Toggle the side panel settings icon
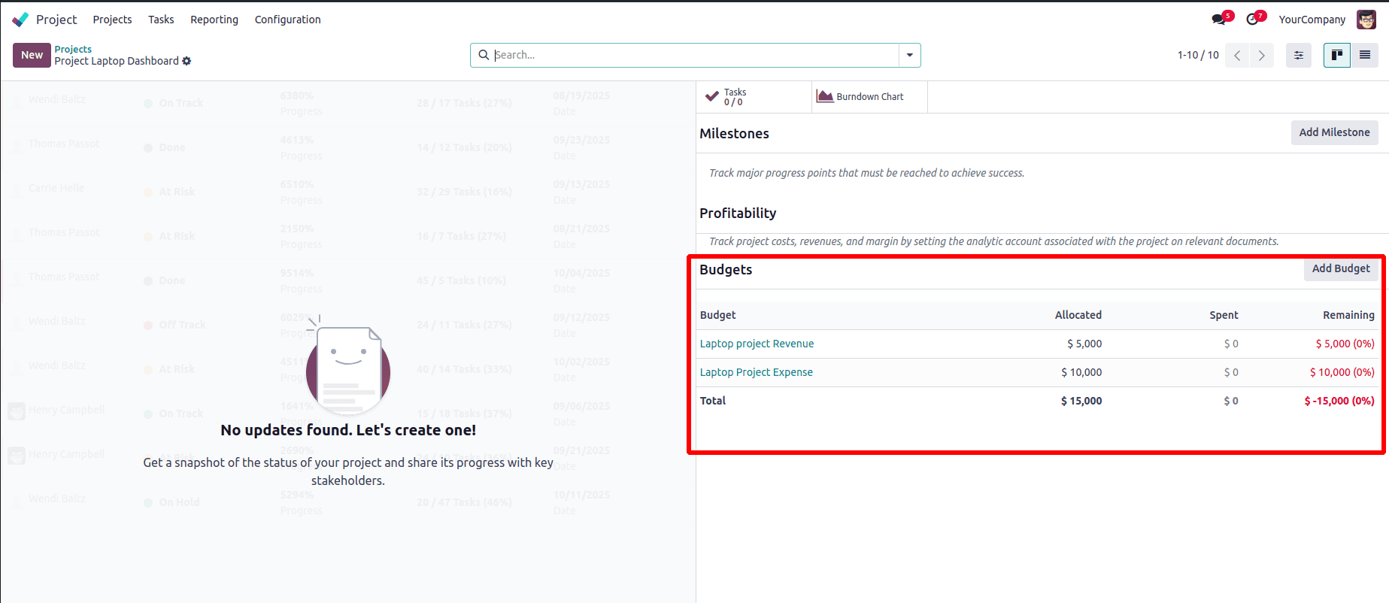The image size is (1389, 603). tap(1298, 55)
